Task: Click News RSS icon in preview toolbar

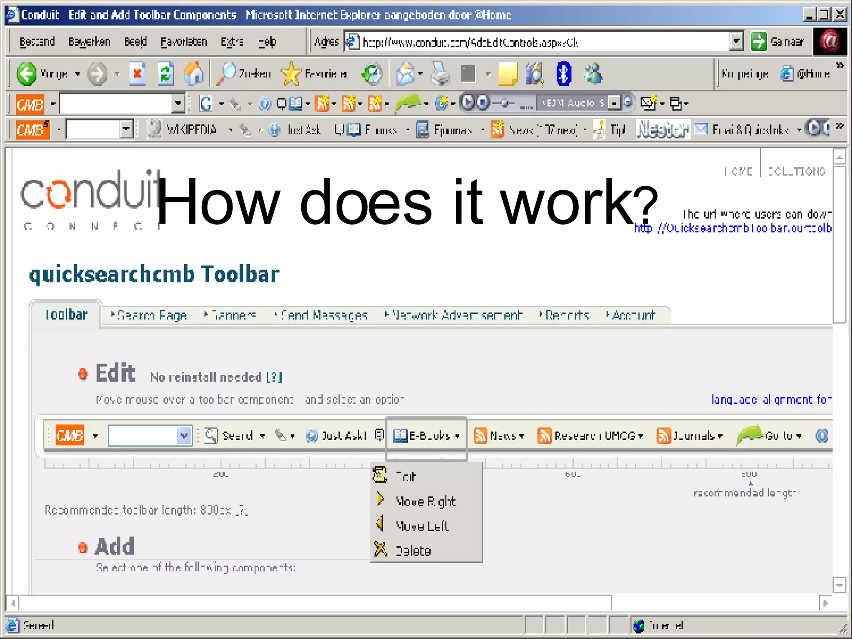Action: [480, 436]
